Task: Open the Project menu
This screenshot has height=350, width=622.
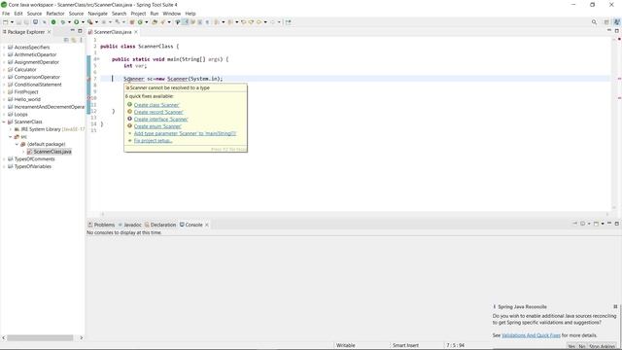Action: pos(138,14)
